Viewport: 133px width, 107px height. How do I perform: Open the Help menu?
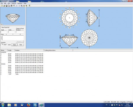click(x=25, y=3)
